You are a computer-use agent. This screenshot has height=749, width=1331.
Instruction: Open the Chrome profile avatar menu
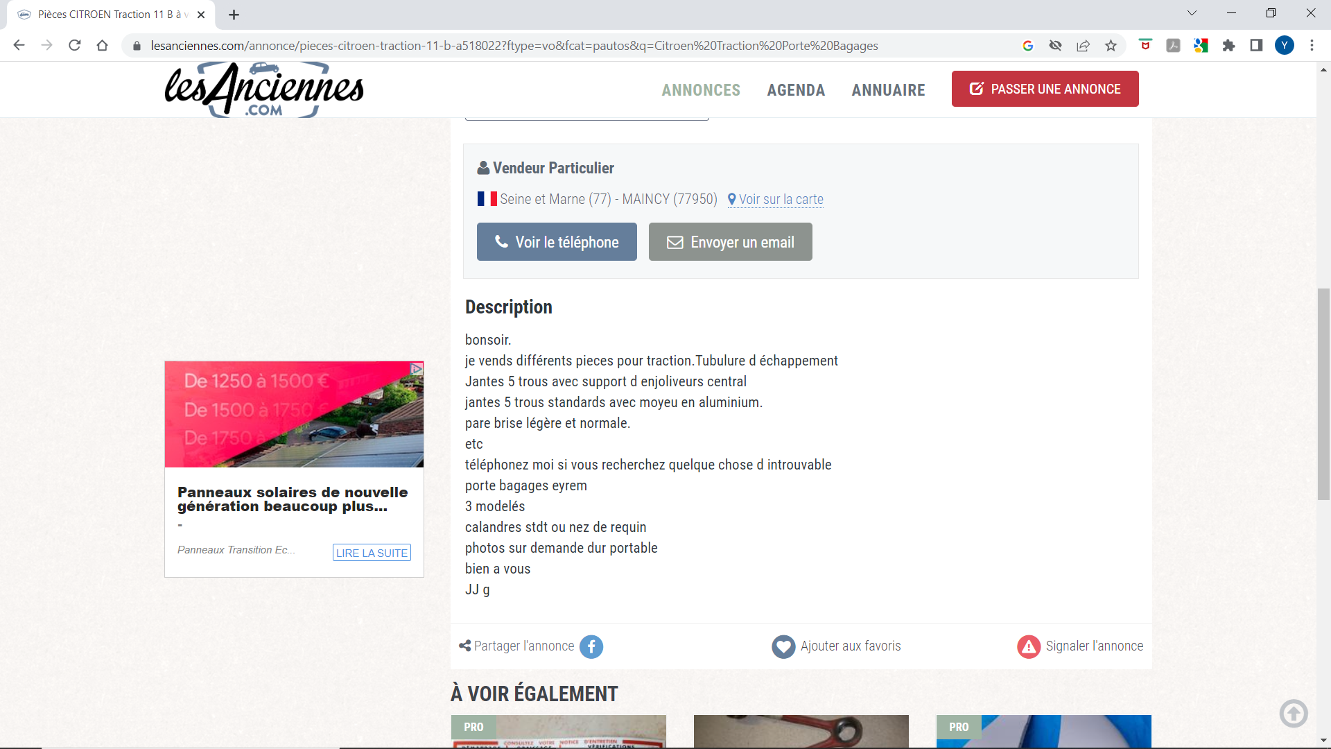(x=1284, y=46)
